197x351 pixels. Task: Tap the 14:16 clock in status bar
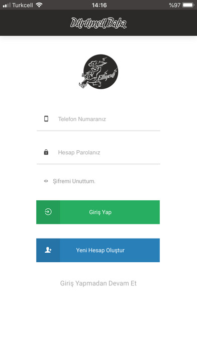pos(99,5)
